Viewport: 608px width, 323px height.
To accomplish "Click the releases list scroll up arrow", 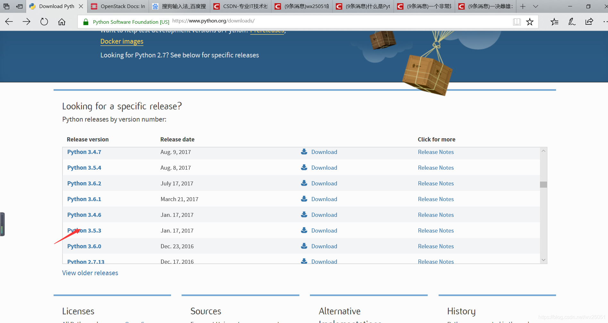I will [543, 151].
